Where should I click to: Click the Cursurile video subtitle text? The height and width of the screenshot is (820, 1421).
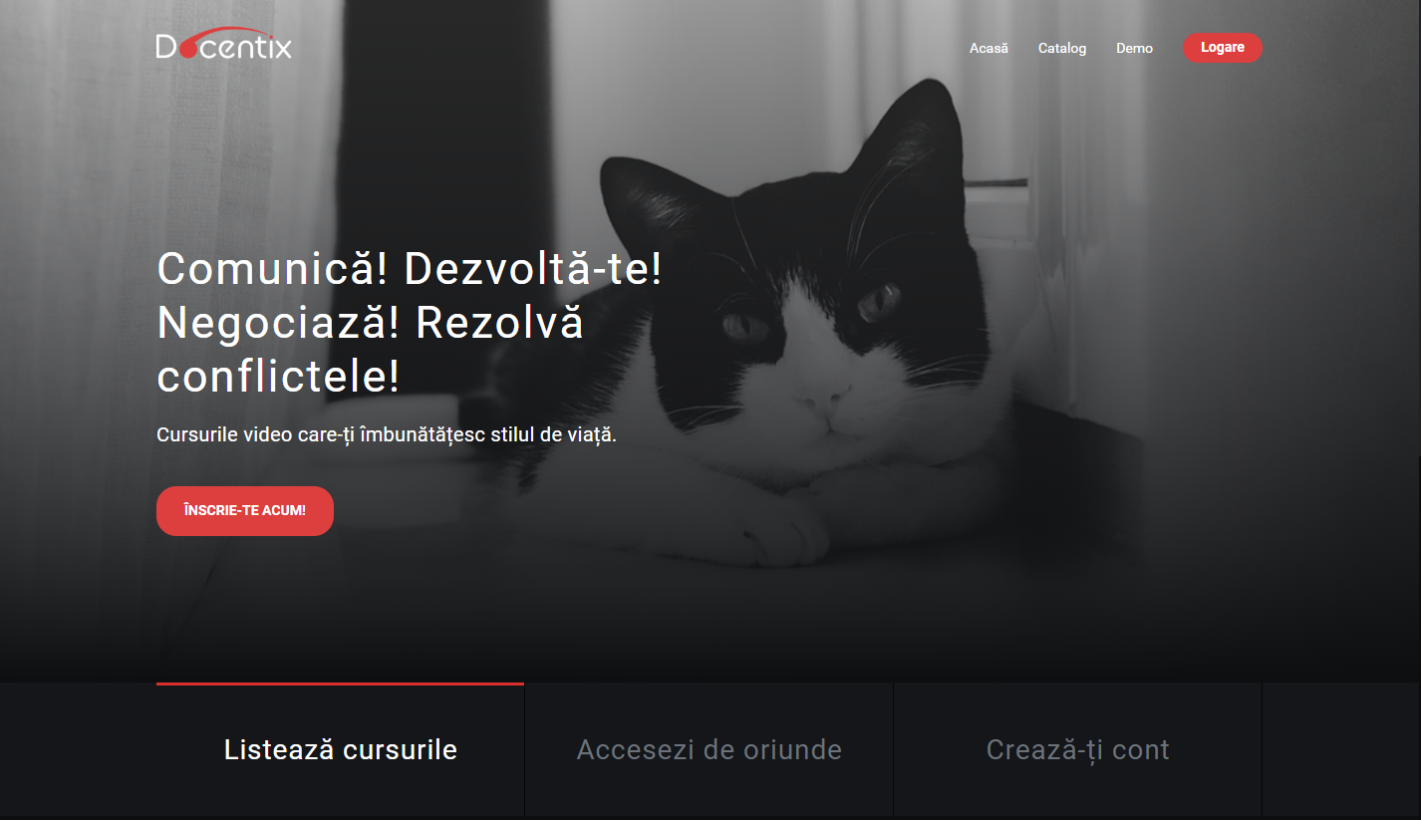tap(387, 435)
